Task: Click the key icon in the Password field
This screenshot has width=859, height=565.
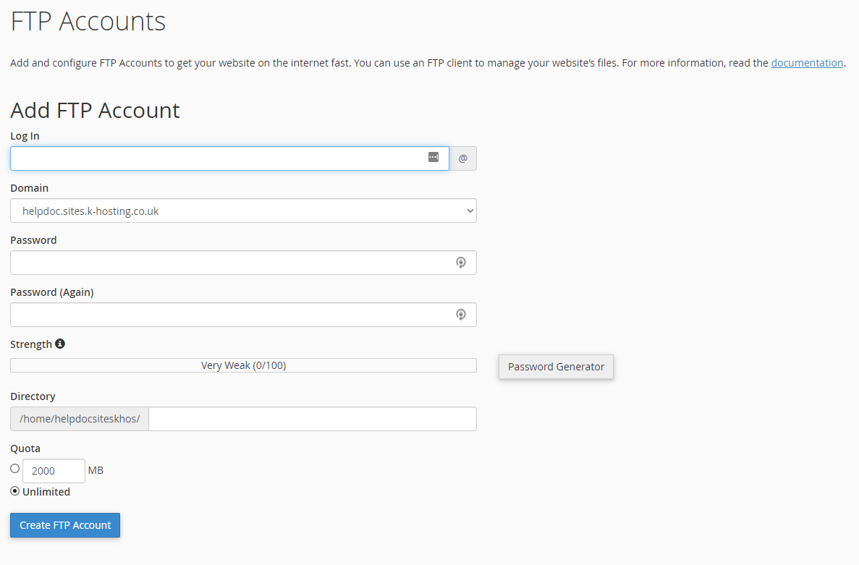Action: coord(461,263)
